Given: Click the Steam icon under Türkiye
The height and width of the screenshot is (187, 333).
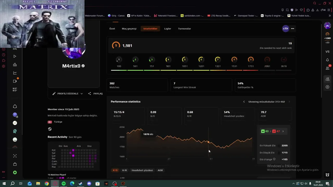Looking at the screenshot, I should click(x=50, y=129).
